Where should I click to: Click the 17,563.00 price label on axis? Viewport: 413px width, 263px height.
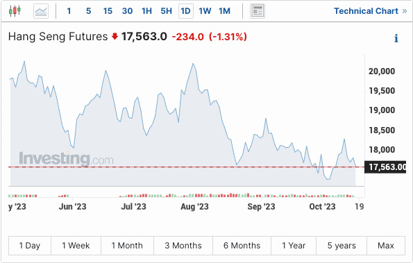coord(385,167)
